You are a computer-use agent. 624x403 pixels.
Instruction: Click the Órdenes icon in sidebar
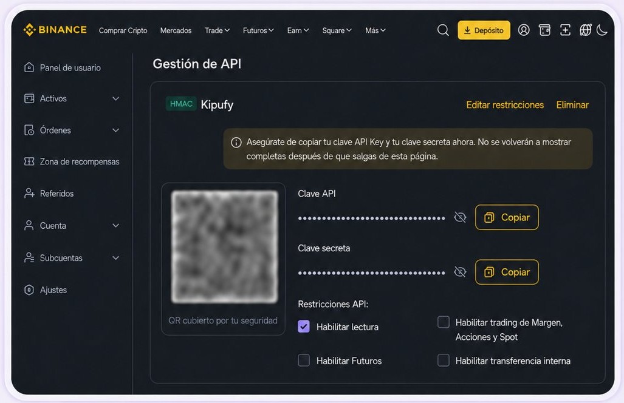point(29,130)
